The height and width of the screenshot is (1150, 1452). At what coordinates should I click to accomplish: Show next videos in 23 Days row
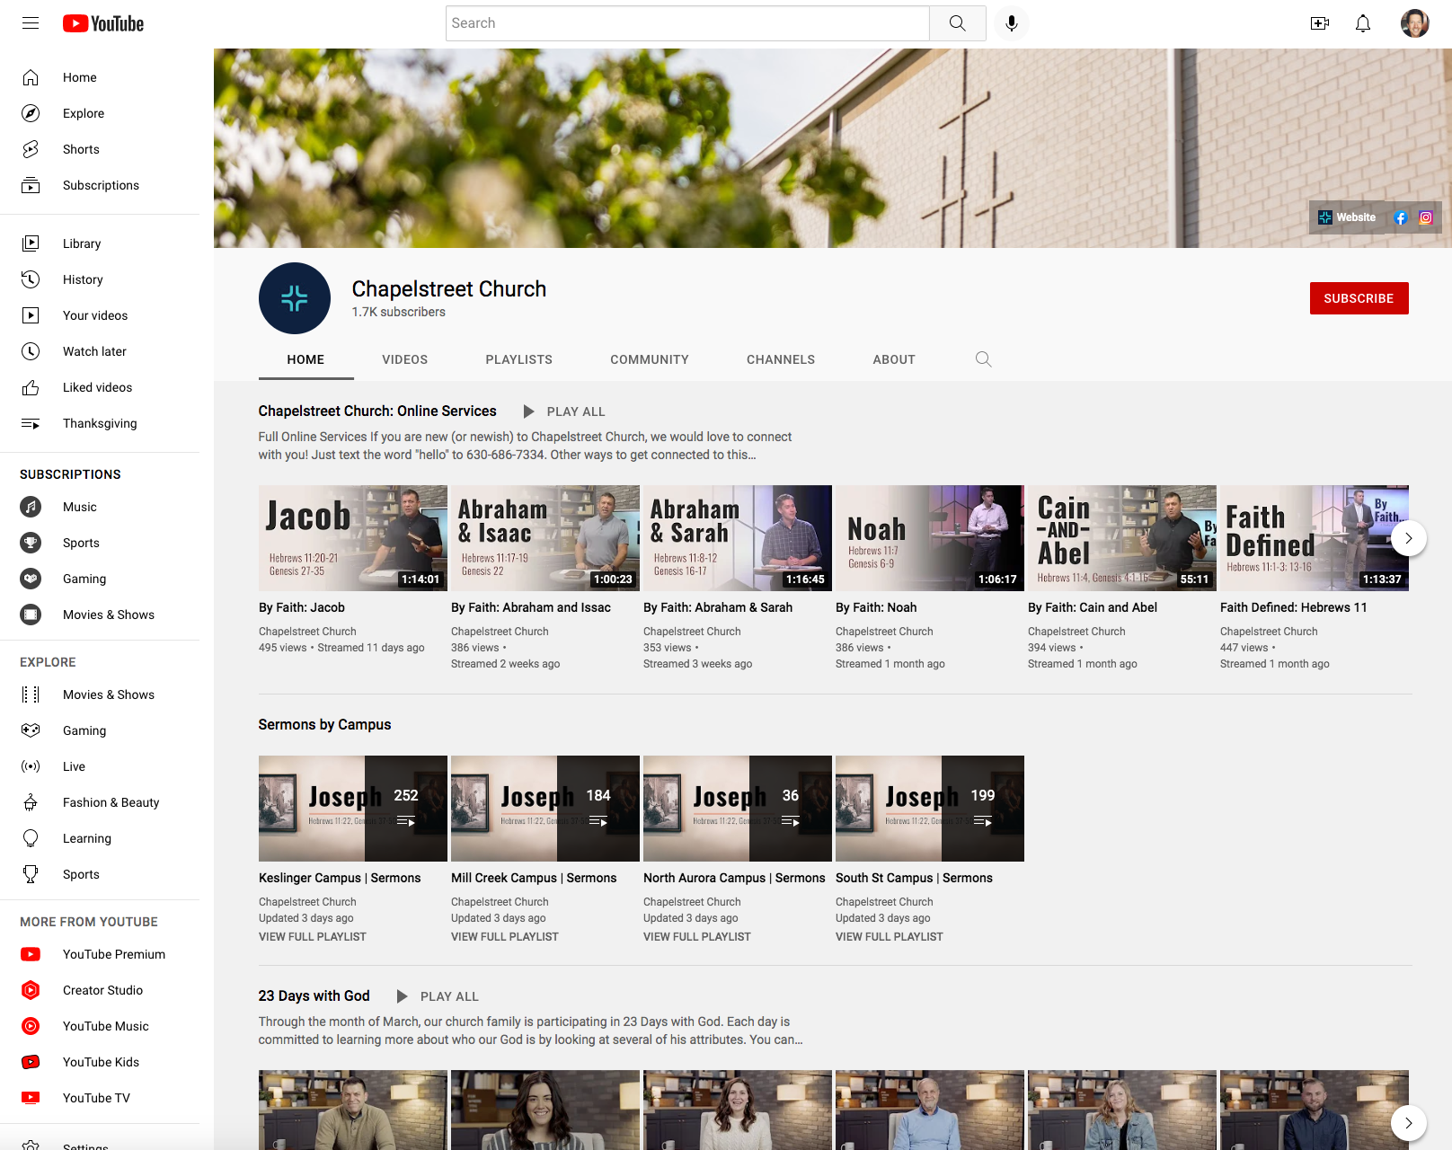[1409, 1123]
